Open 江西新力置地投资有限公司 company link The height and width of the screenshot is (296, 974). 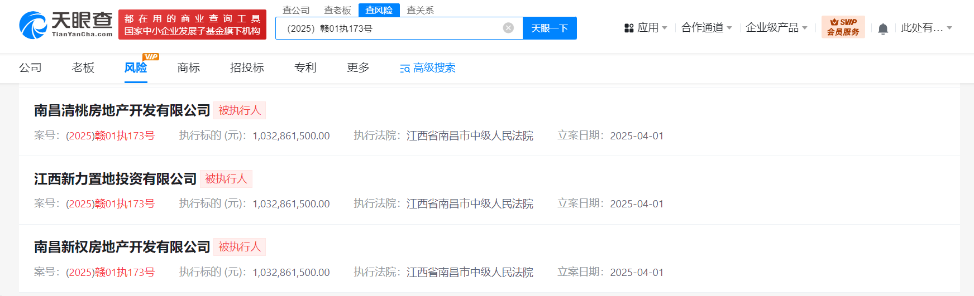tap(115, 179)
